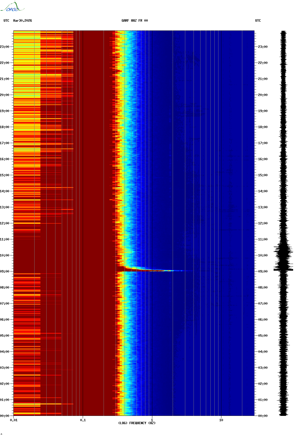Click the left axis 17:00 time label

tap(5, 143)
